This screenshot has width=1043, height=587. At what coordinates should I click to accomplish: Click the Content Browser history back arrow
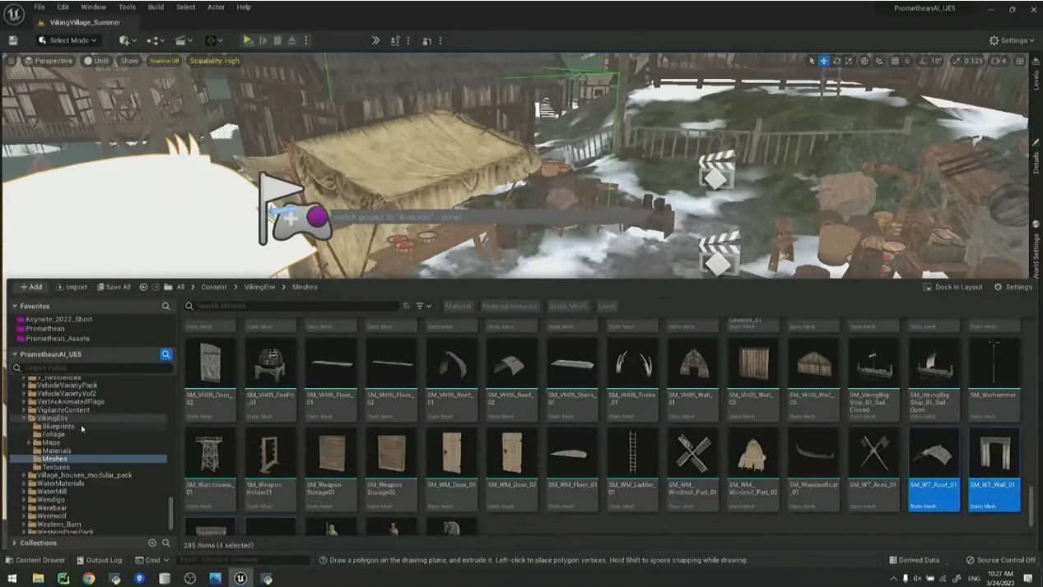tap(143, 287)
